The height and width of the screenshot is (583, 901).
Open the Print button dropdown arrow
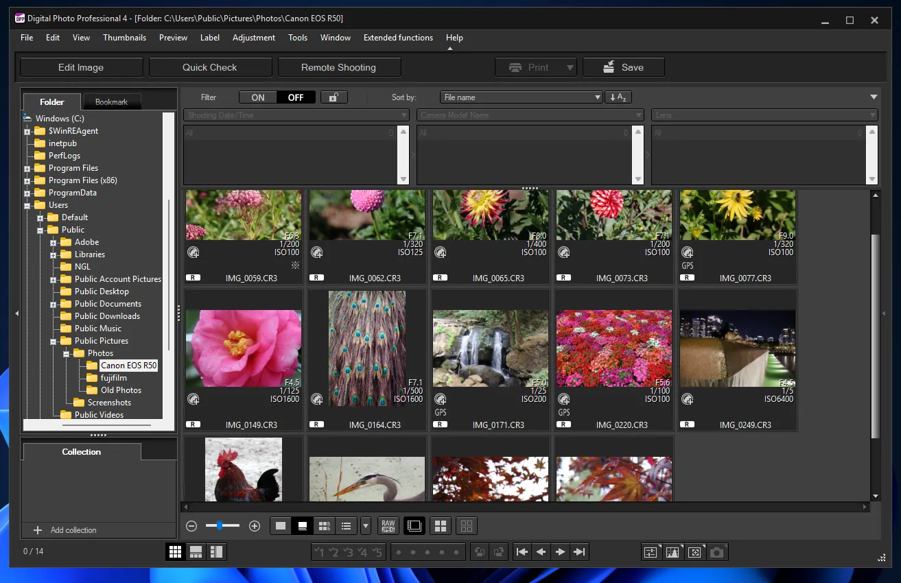coord(570,67)
